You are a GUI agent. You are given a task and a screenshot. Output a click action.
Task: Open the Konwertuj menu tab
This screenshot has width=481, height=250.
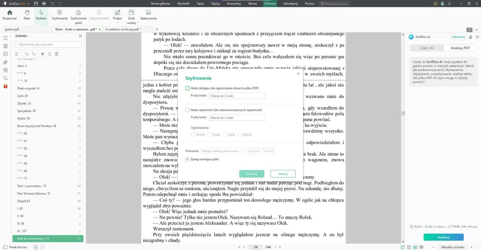click(x=233, y=3)
